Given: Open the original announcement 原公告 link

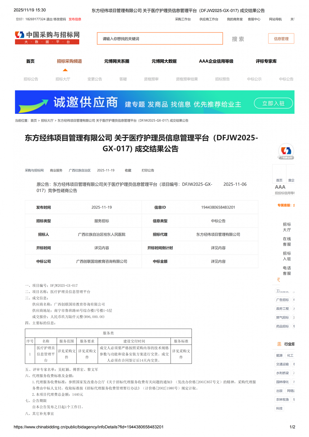Looking at the screenshot, I should (124, 187).
